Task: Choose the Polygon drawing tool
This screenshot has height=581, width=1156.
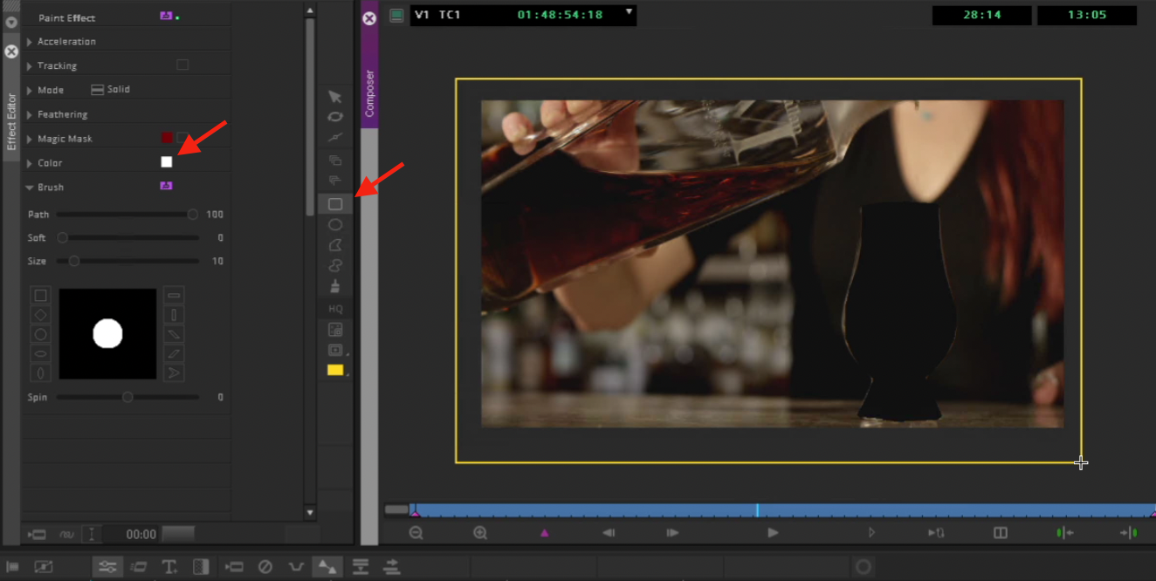Action: click(334, 245)
